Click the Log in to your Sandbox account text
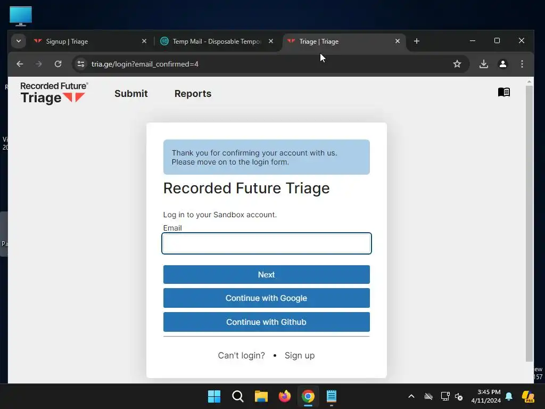 tap(220, 215)
